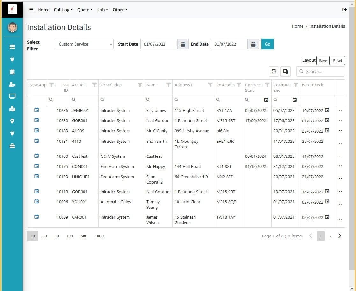356x291 pixels.
Task: Click the toolbox icon in sidebar
Action: point(12,146)
